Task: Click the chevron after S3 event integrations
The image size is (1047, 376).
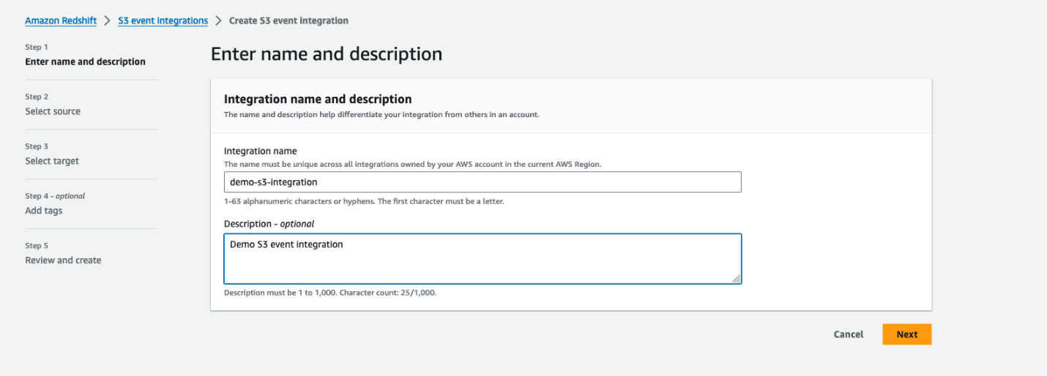Action: coord(218,20)
